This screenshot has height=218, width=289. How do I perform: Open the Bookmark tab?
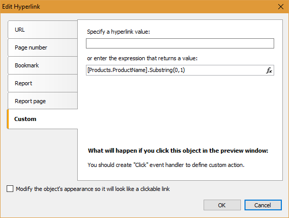click(x=42, y=65)
